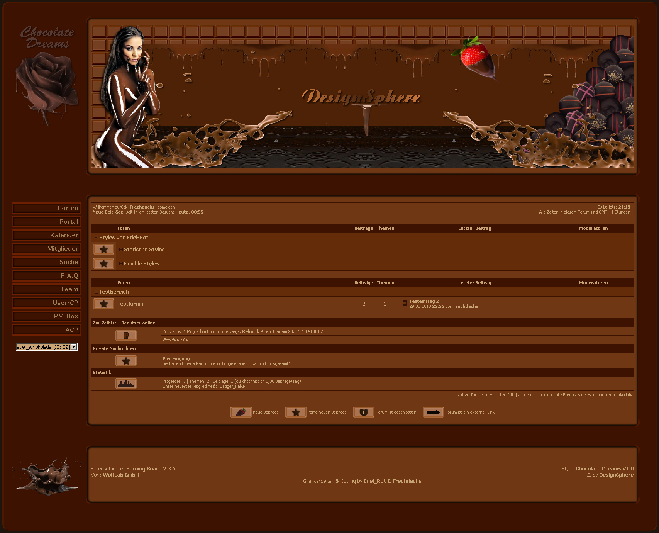The width and height of the screenshot is (659, 533).
Task: Click the 'Forum ist geschlossen' legend icon
Action: tap(364, 412)
